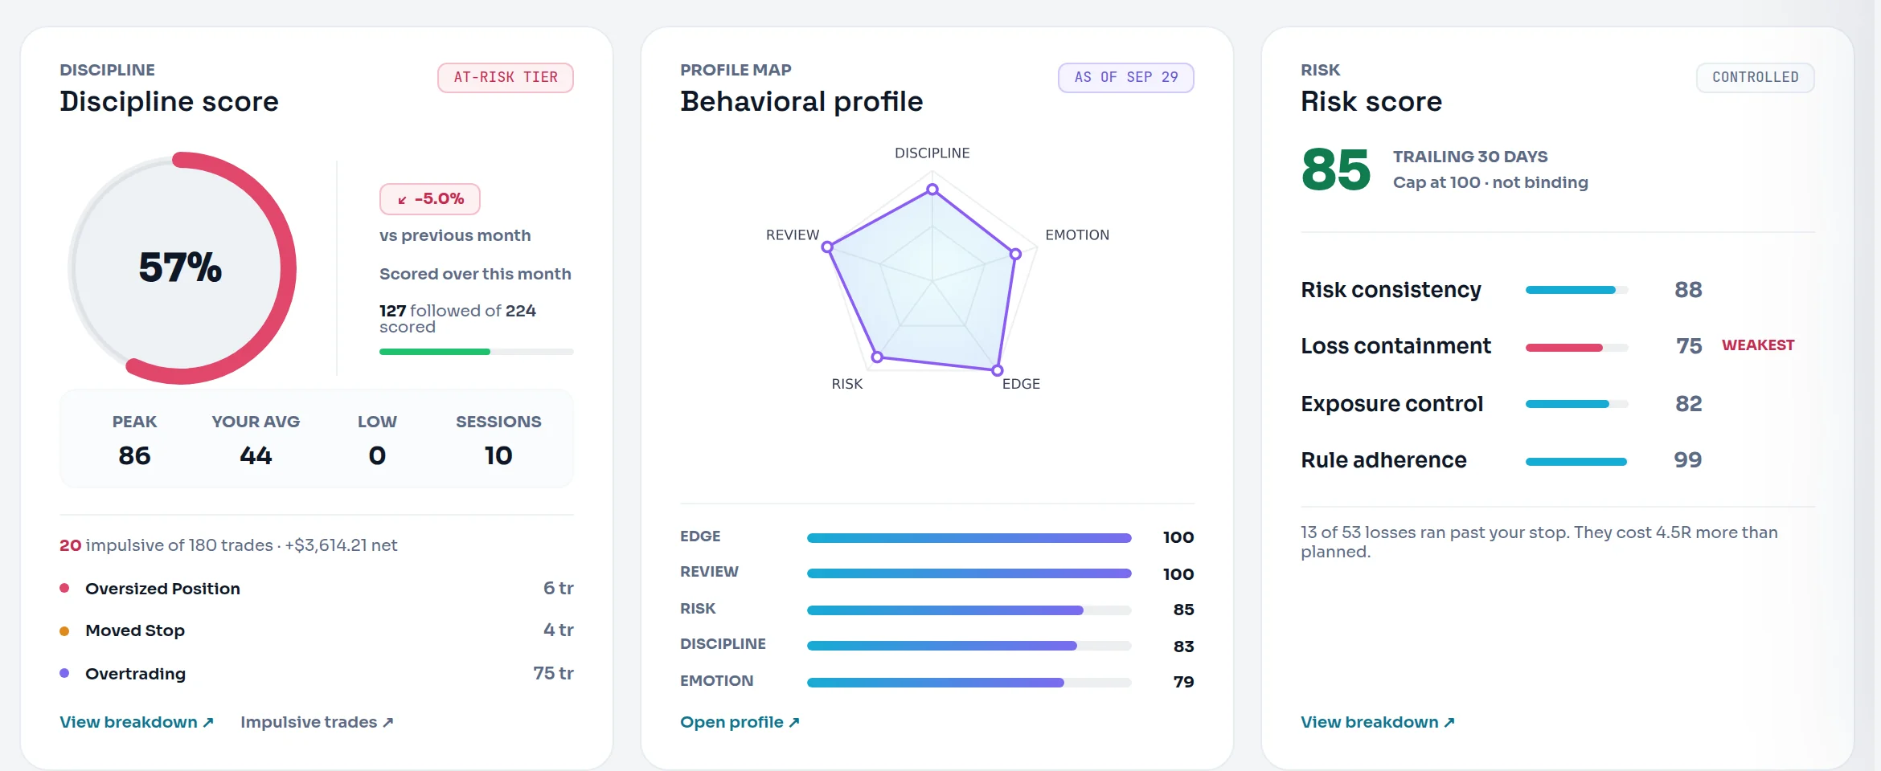
Task: Click the 57% discipline gauge
Action: [x=182, y=268]
